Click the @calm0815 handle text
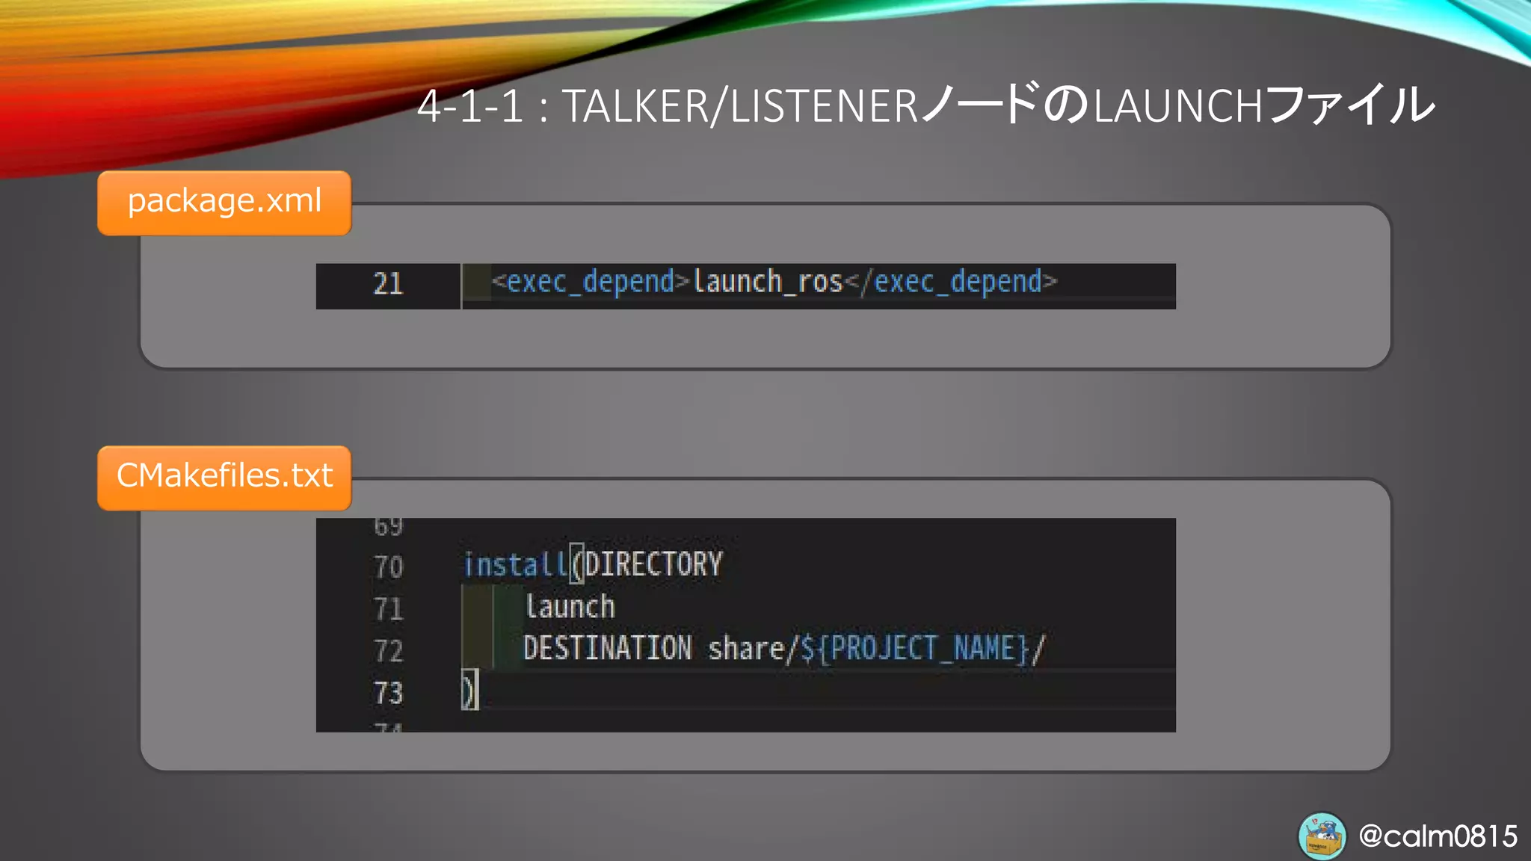Screen dimensions: 1531x861 [1438, 836]
